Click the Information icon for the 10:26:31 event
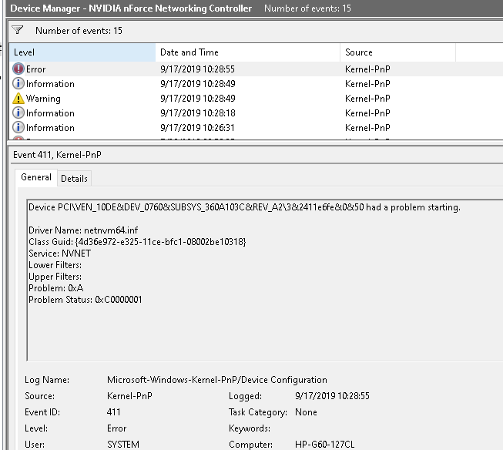This screenshot has width=503, height=450. pos(18,127)
